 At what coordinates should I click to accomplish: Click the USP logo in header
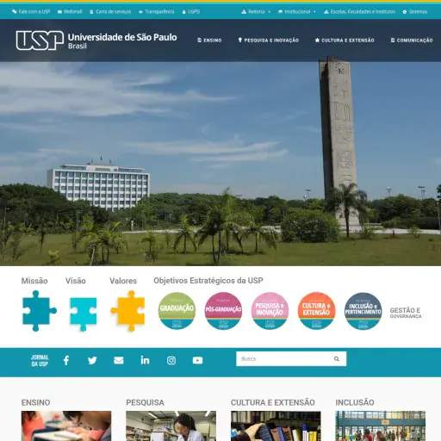click(x=40, y=40)
